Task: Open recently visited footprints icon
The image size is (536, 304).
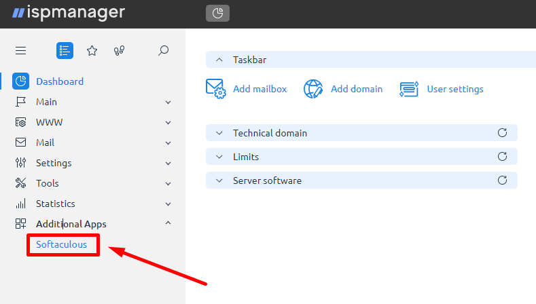Action: (119, 50)
